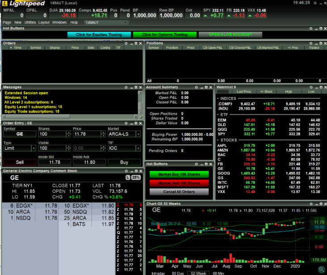Open Account Summary settings gear
The height and width of the screenshot is (275, 327).
(196, 87)
